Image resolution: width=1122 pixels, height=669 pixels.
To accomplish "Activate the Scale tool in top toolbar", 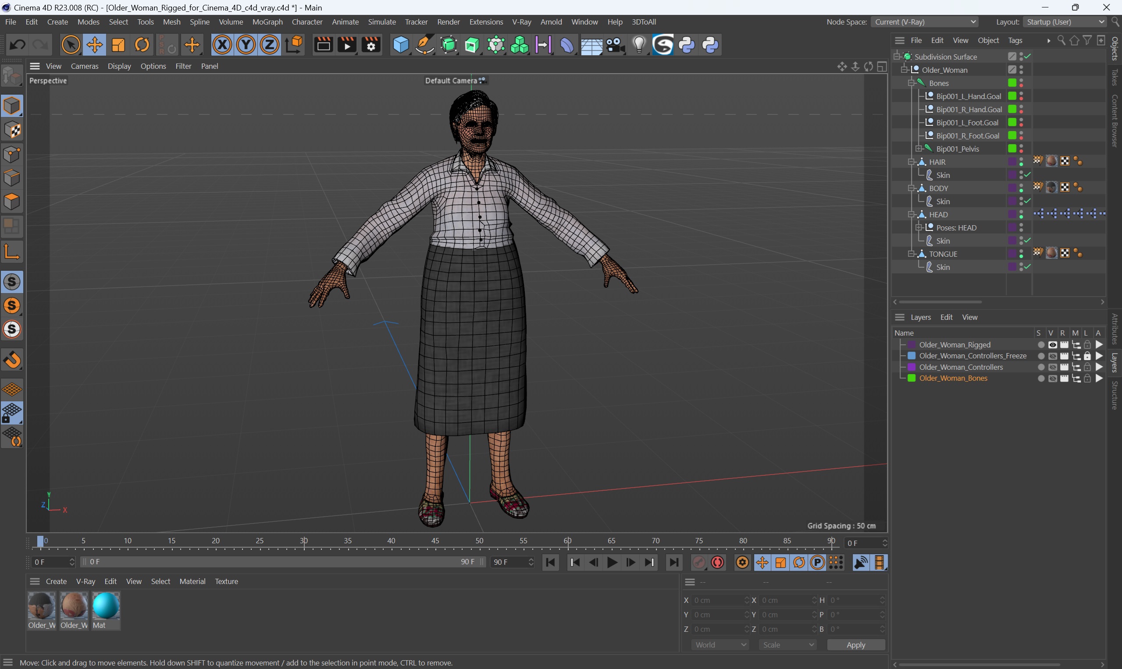I will pyautogui.click(x=118, y=45).
